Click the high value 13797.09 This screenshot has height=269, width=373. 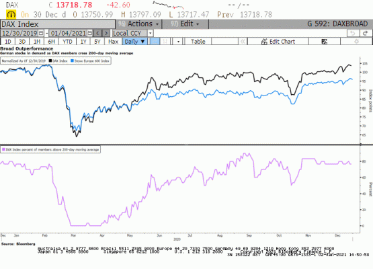coord(145,15)
